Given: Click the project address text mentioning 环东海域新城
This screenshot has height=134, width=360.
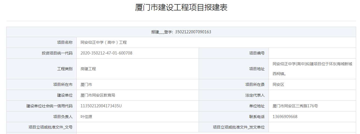Looking at the screenshot, I should click(x=312, y=64).
